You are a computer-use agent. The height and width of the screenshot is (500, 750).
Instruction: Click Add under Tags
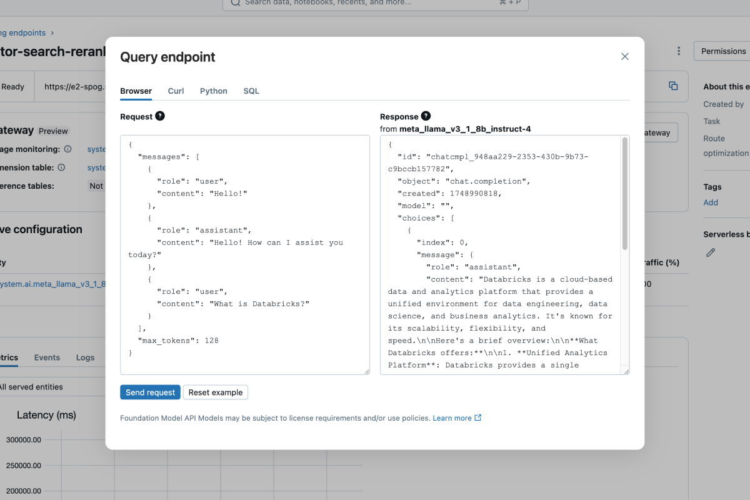[x=711, y=202]
